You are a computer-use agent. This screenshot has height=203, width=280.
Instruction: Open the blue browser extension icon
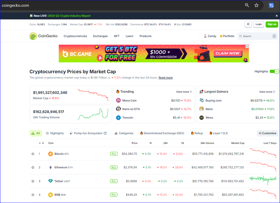(x=271, y=5)
